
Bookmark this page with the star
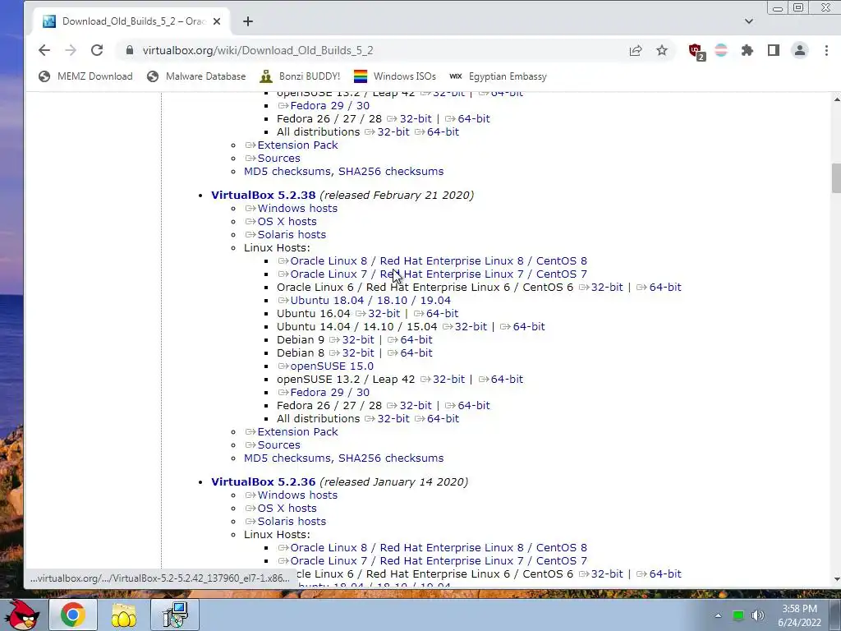662,50
